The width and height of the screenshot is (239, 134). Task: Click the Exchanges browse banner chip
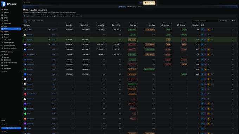pos(122,7)
